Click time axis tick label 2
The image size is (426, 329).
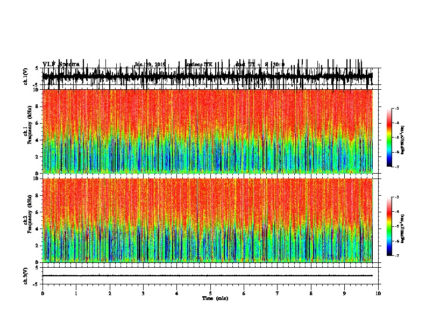[110, 294]
